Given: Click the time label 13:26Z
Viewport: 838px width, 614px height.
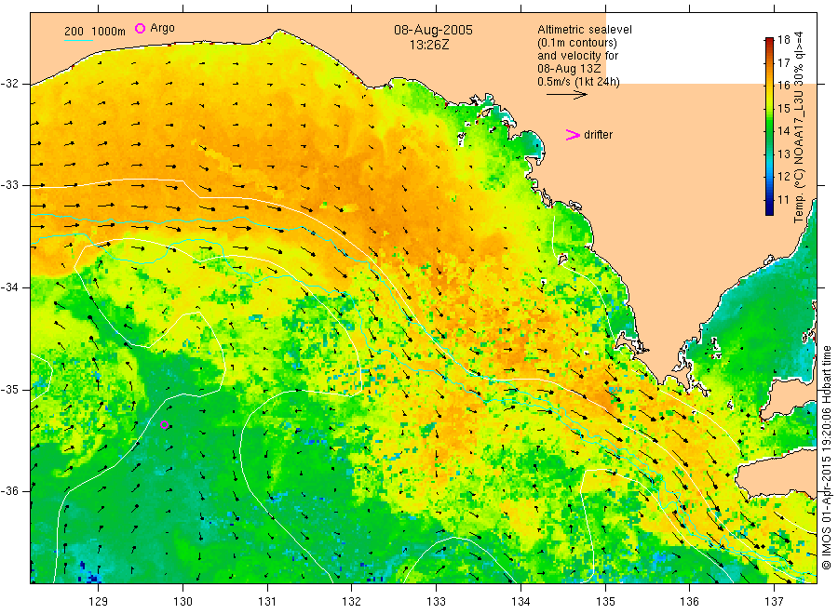Looking at the screenshot, I should tap(429, 45).
